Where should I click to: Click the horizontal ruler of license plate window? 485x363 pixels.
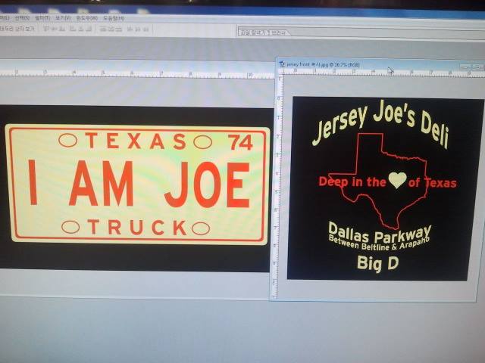coord(136,73)
